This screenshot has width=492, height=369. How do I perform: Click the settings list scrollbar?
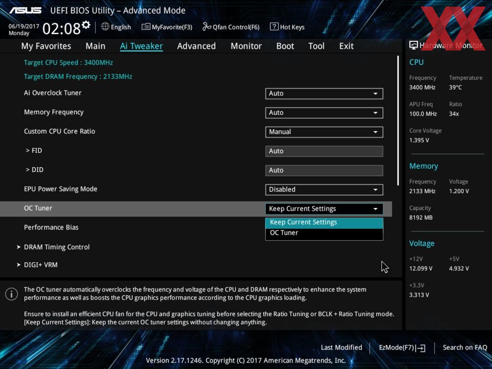pyautogui.click(x=398, y=120)
